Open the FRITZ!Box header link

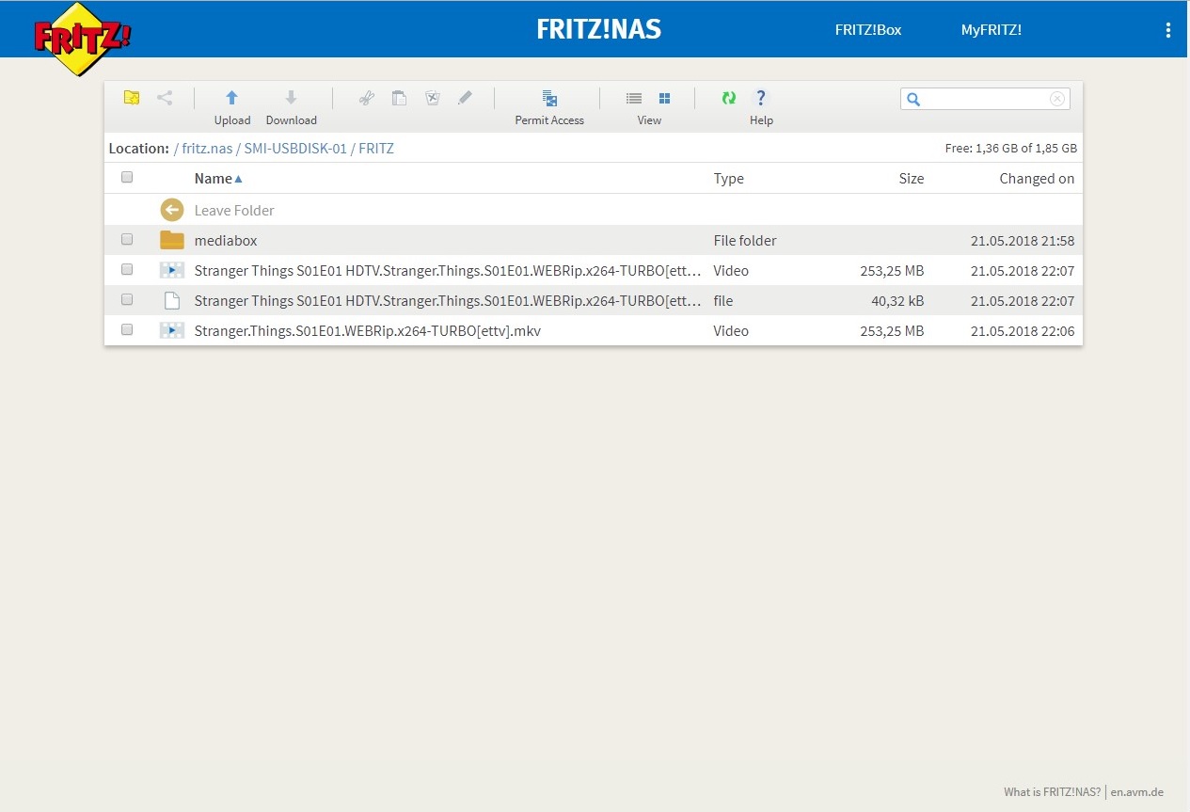pos(868,30)
